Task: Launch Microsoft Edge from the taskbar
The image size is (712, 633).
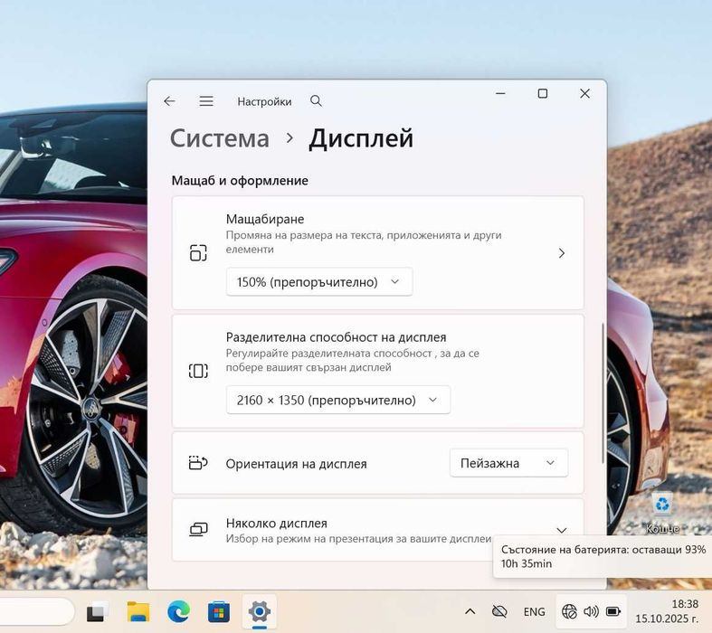Action: pyautogui.click(x=178, y=611)
